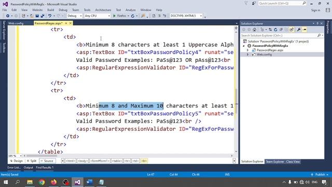Switch to the Class View tab
The image size is (332, 187).
293,162
